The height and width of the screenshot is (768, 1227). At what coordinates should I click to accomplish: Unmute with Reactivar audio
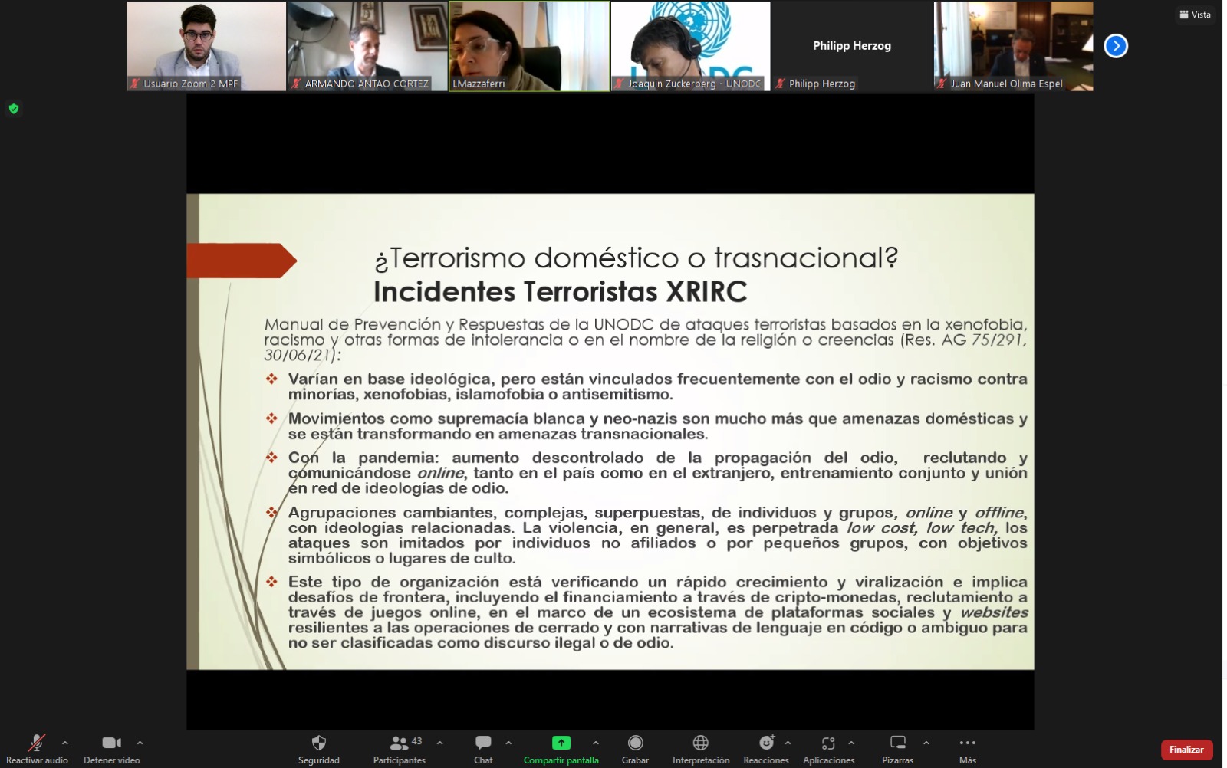pyautogui.click(x=36, y=743)
